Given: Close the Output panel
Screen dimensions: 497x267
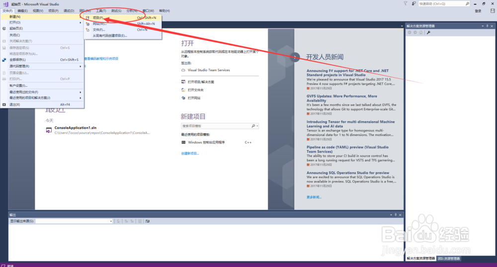Looking at the screenshot, I should (x=400, y=215).
